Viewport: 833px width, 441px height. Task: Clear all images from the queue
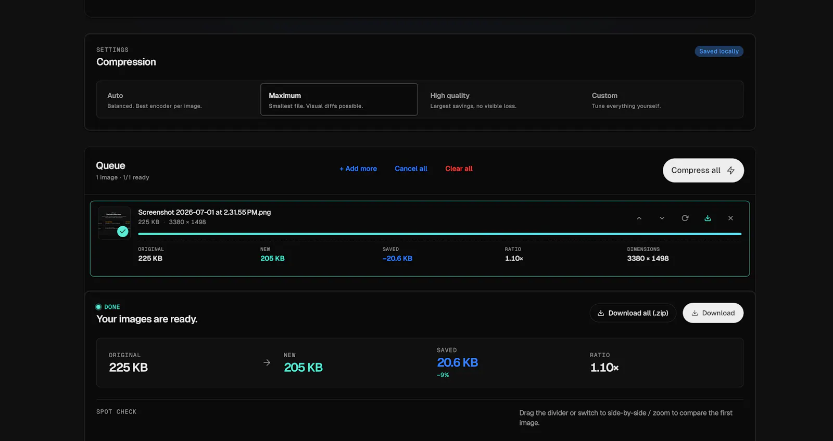(459, 168)
